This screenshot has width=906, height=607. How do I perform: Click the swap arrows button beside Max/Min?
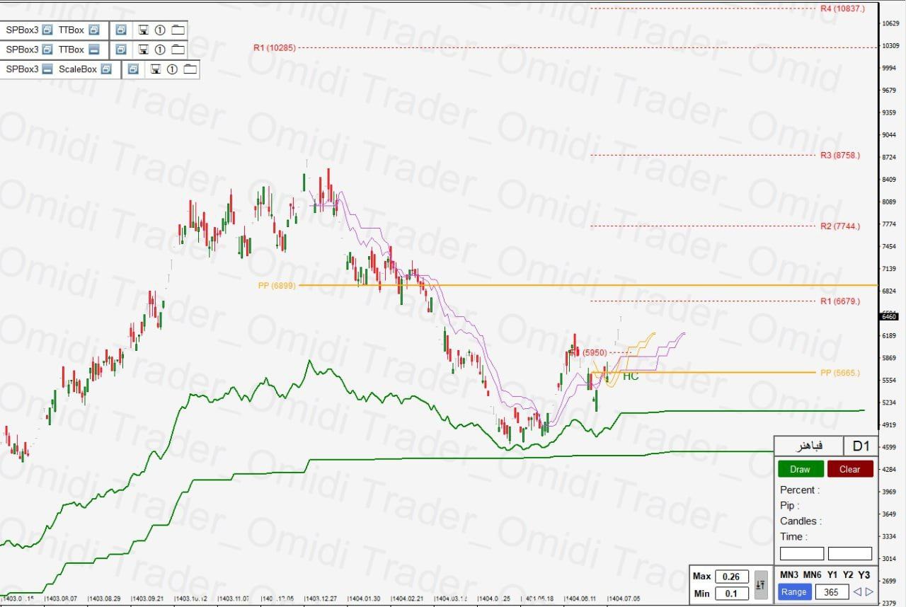click(760, 585)
